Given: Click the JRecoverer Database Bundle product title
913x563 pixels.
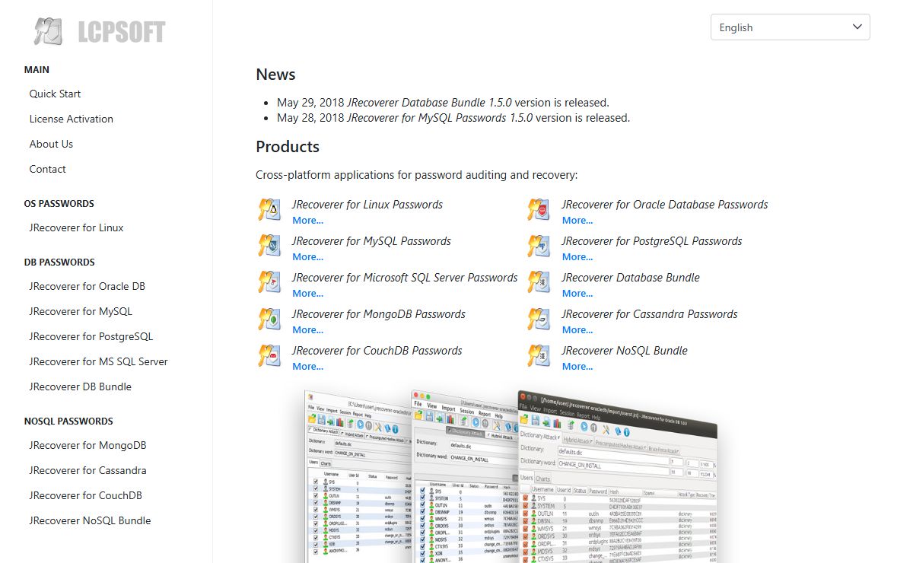Looking at the screenshot, I should [x=631, y=278].
